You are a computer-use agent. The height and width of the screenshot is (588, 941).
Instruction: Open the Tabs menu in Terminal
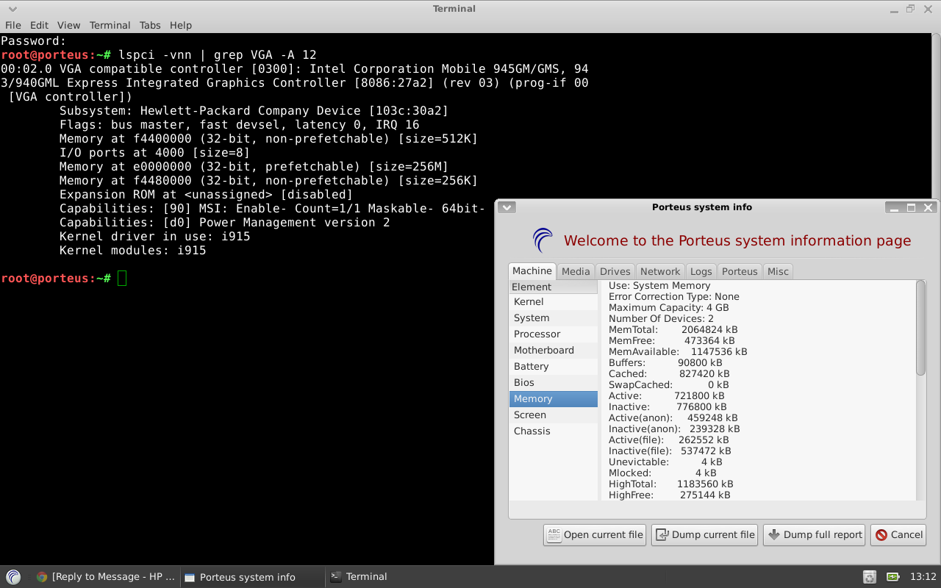(150, 24)
